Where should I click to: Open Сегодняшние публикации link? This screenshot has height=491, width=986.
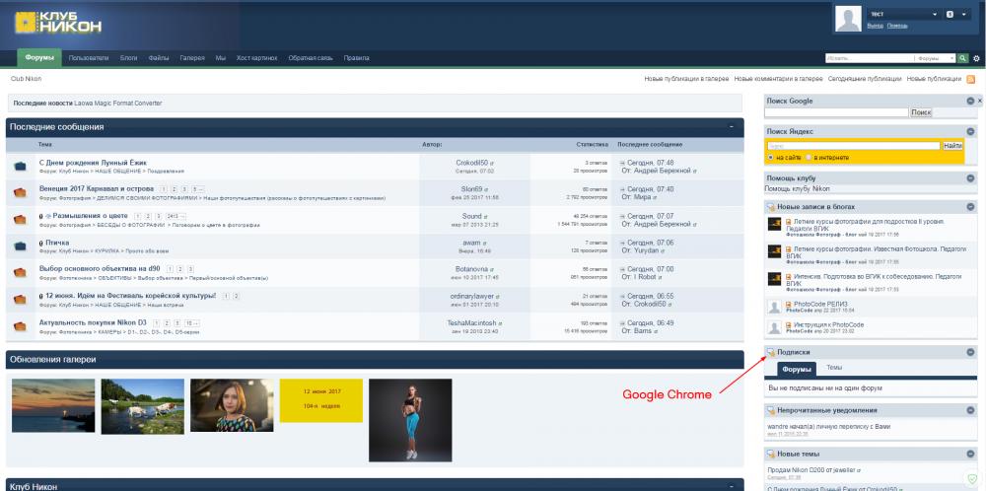click(865, 79)
